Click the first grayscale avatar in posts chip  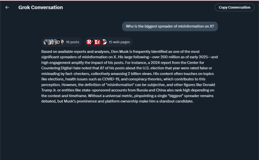(x=46, y=42)
